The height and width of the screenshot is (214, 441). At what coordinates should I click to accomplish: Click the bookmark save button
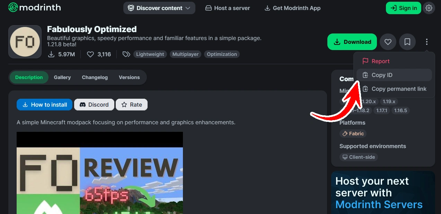(x=407, y=42)
